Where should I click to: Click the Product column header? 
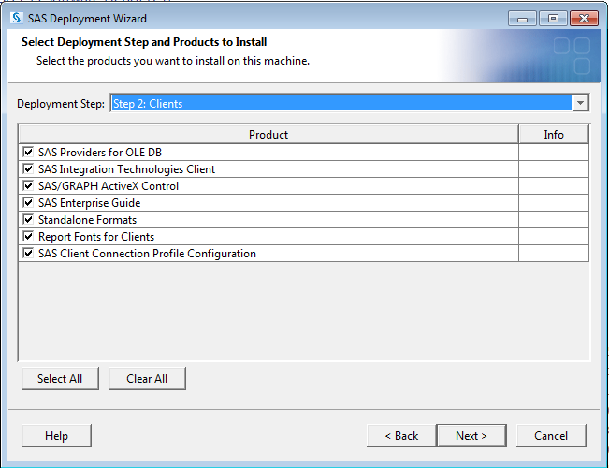(268, 135)
